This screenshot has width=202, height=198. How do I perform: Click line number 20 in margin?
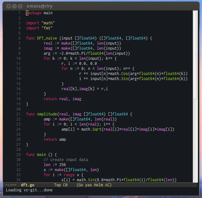[18, 109]
